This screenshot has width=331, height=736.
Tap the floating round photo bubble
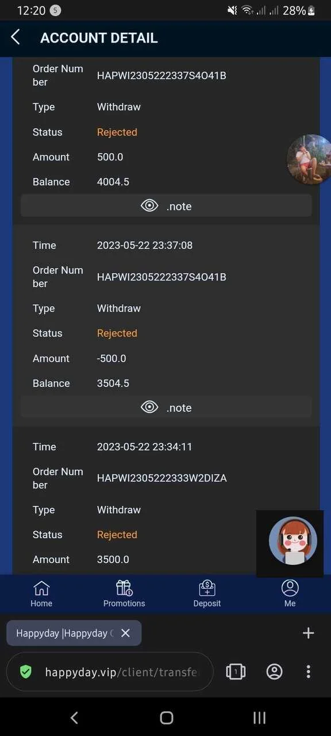point(309,159)
